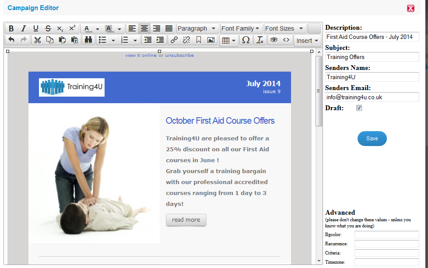The height and width of the screenshot is (268, 428).
Task: Toggle underline formatting
Action: pos(36,28)
